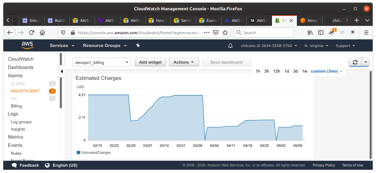The image size is (376, 173).
Task: Open the N. Virginia region selector
Action: point(316,46)
